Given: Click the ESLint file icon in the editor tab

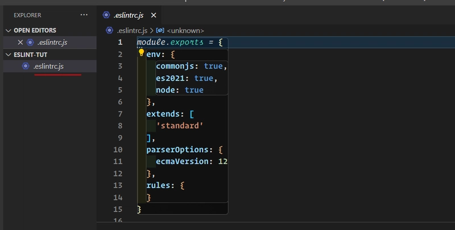Looking at the screenshot, I should (106, 15).
